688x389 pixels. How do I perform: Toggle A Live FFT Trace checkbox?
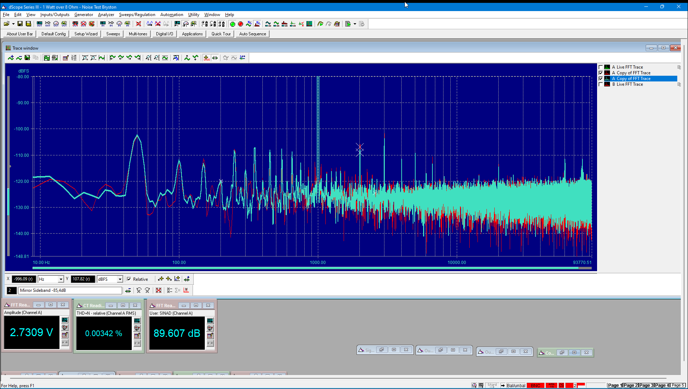[601, 67]
